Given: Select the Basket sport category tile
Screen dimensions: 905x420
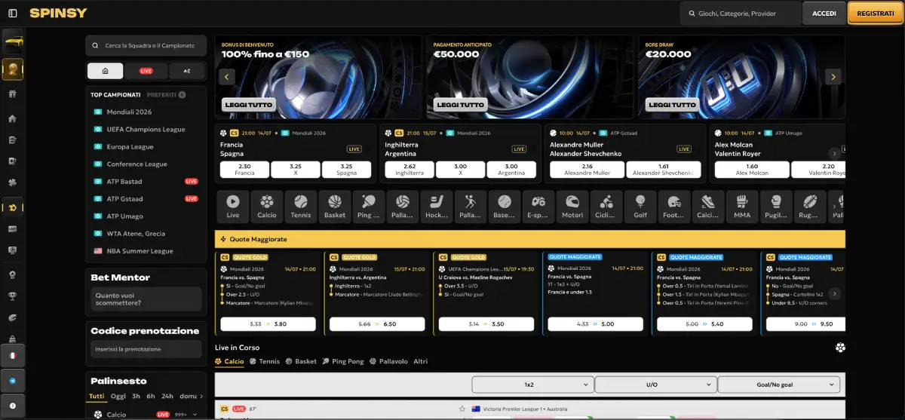Looking at the screenshot, I should pos(335,206).
